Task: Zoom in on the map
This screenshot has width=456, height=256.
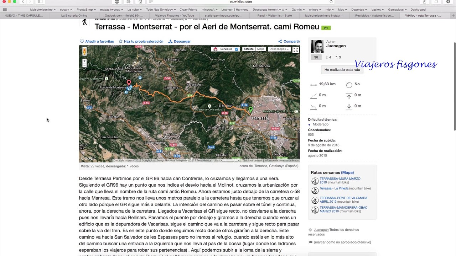Action: (84, 61)
